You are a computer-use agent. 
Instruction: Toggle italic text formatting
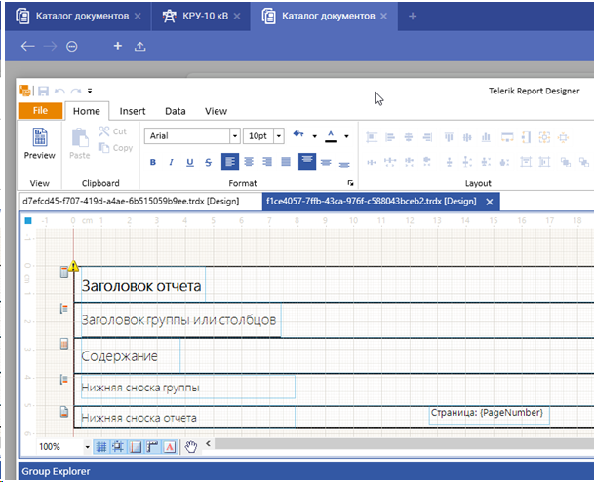[172, 162]
